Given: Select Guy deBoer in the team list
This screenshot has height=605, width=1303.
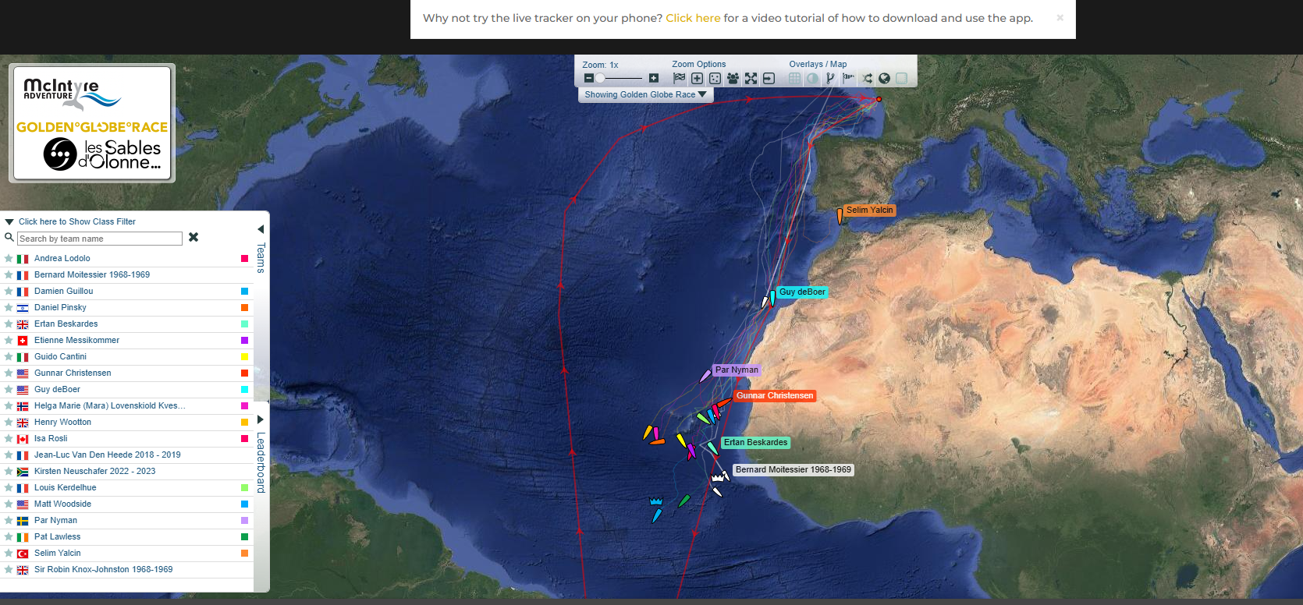Looking at the screenshot, I should click(126, 389).
